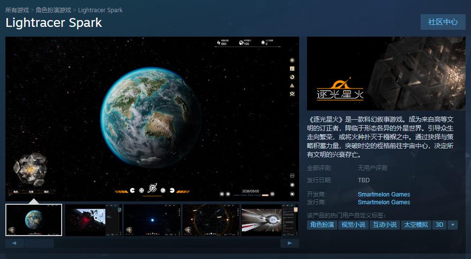The height and width of the screenshot is (259, 471).
Task: Show the orange grid globe thumbnail
Action: pos(211,220)
